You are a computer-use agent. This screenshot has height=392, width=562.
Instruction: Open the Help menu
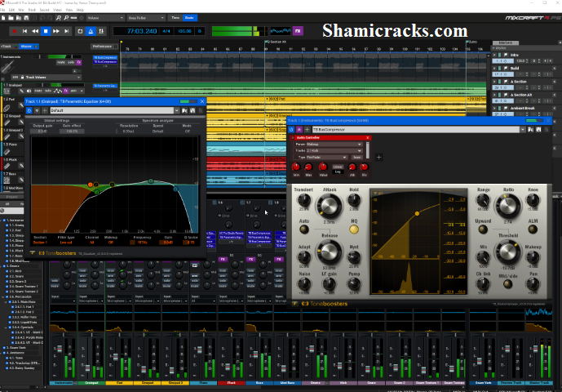pos(80,10)
